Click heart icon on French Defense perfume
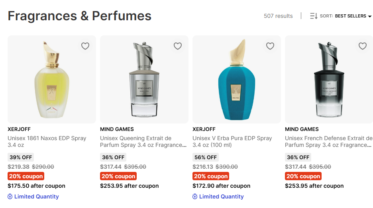The image size is (373, 208). (x=363, y=46)
